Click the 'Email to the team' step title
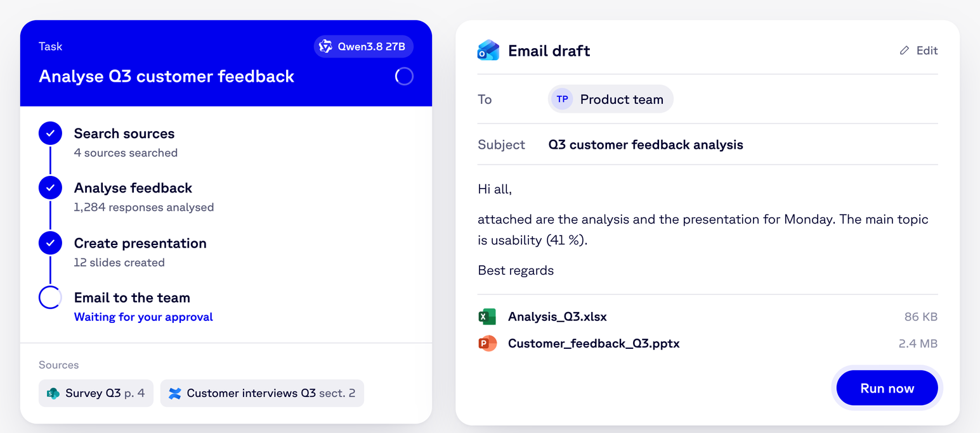Image resolution: width=980 pixels, height=433 pixels. click(132, 298)
